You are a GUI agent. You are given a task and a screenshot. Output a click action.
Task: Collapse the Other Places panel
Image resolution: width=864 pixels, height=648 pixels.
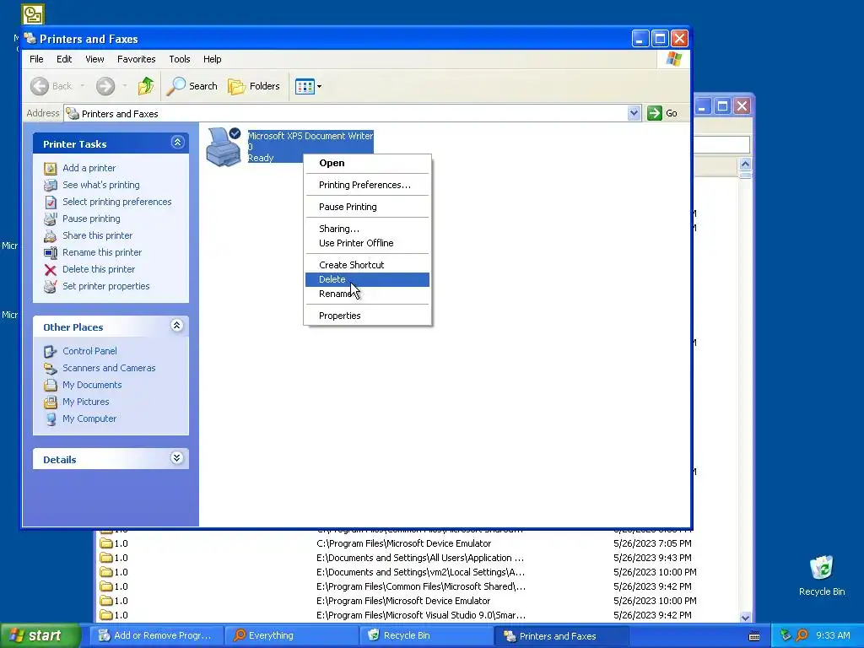pyautogui.click(x=177, y=326)
